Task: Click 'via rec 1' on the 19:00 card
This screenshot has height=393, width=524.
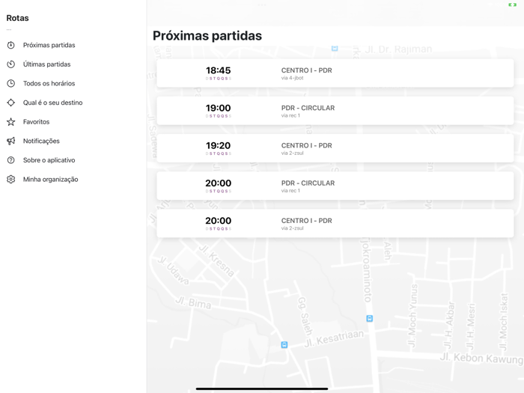Action: (290, 115)
